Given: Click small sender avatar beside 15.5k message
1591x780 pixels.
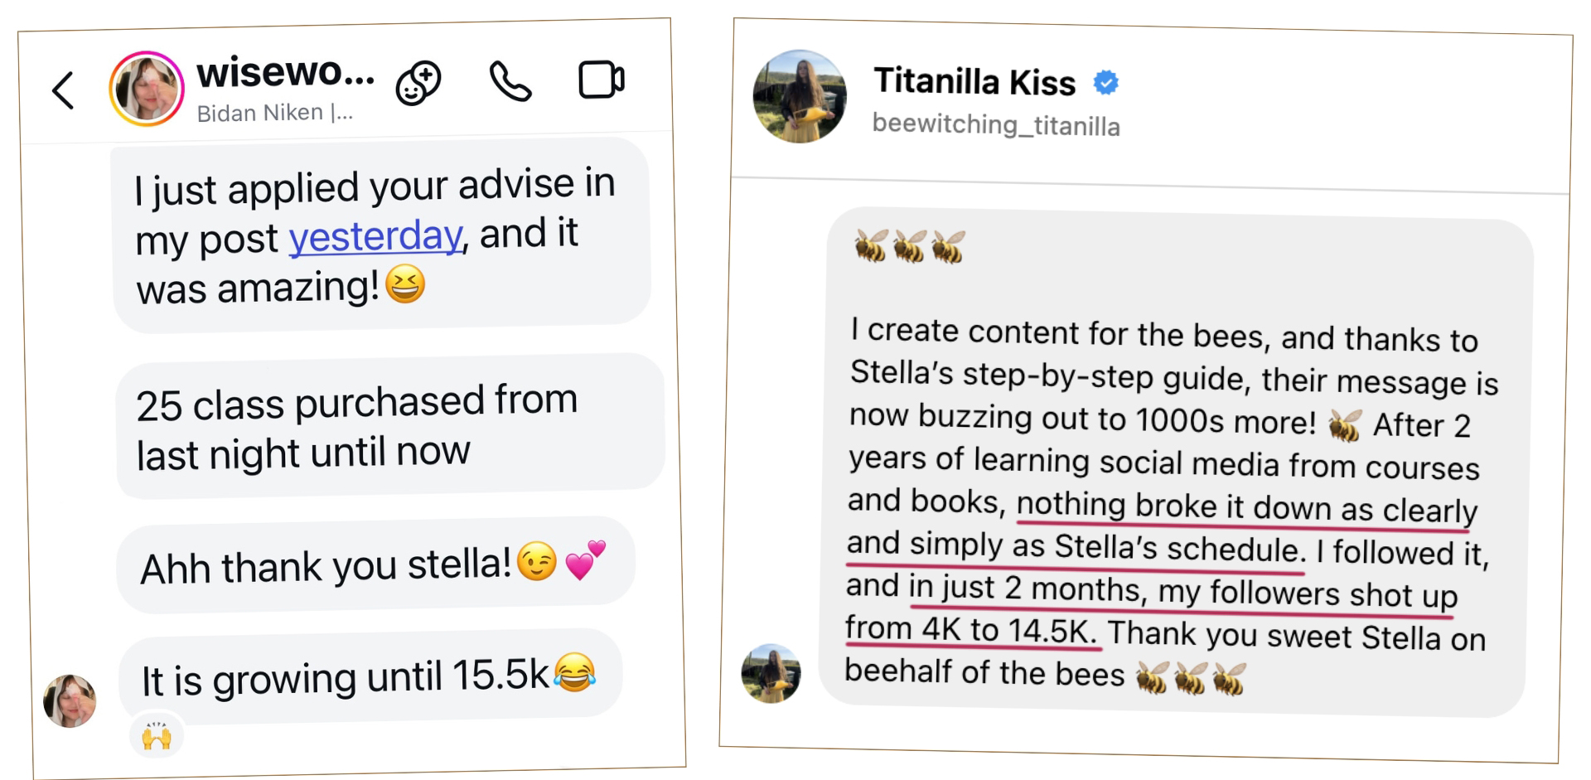Looking at the screenshot, I should tap(70, 701).
